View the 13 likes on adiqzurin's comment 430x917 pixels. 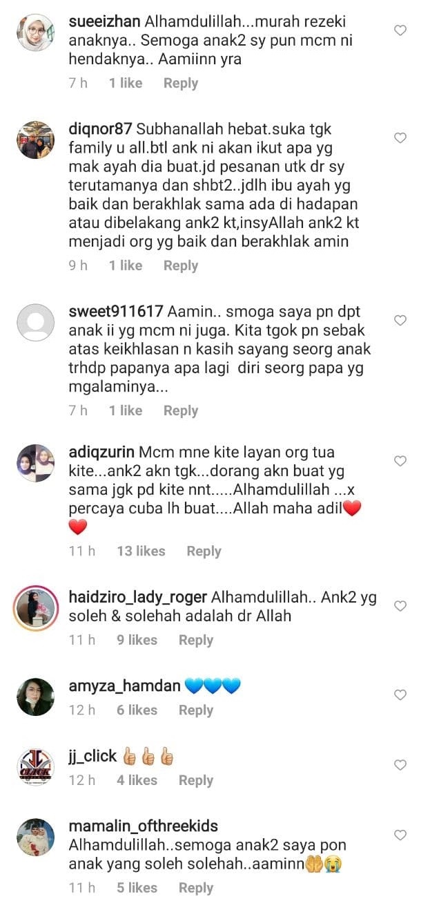click(x=141, y=551)
